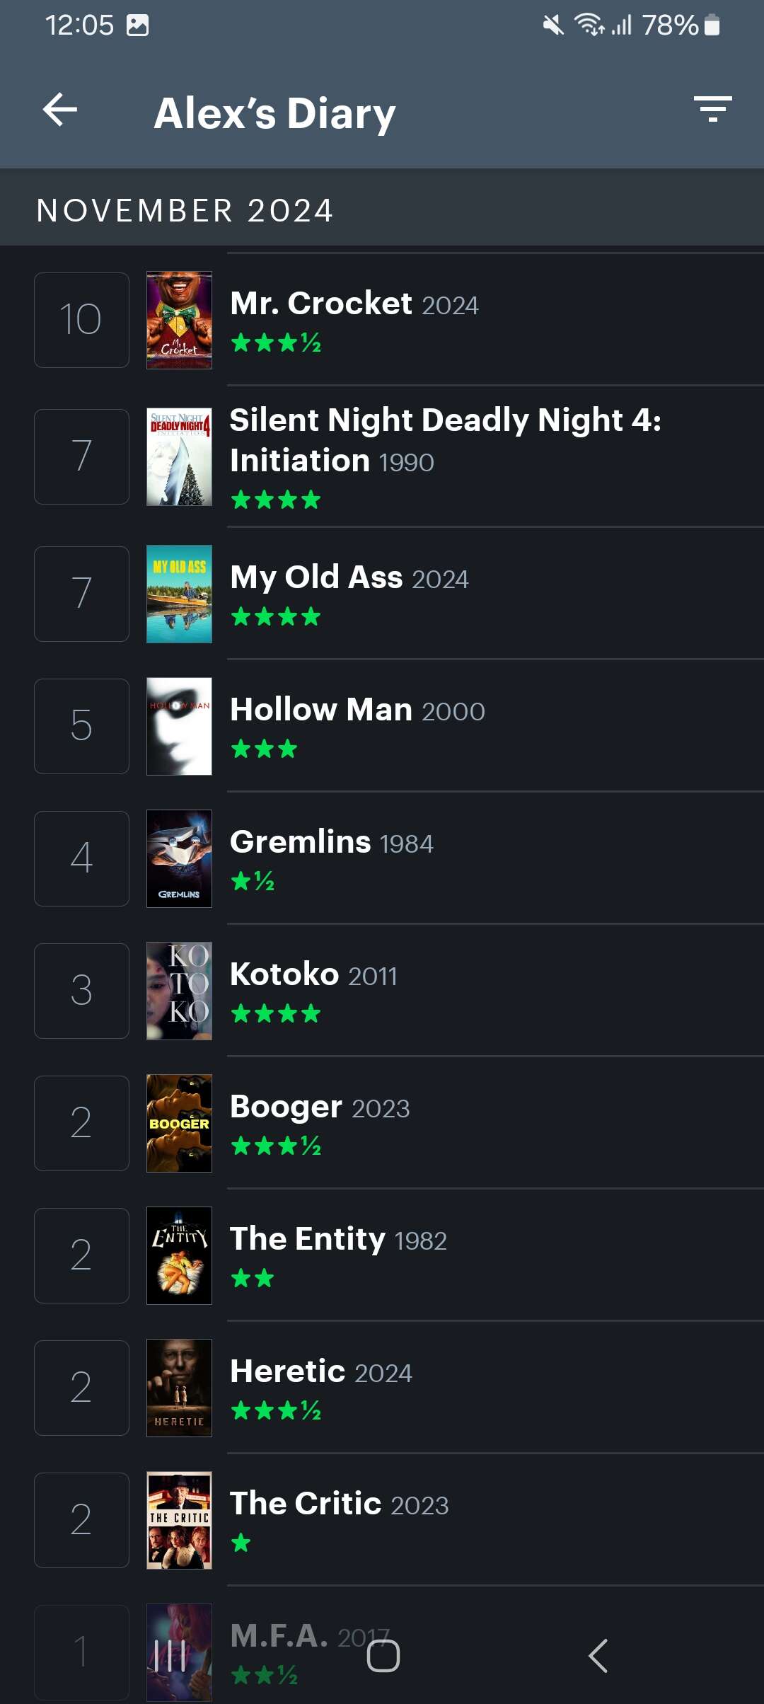Tap the Android recent apps button
This screenshot has height=1704, width=764.
pyautogui.click(x=170, y=1656)
